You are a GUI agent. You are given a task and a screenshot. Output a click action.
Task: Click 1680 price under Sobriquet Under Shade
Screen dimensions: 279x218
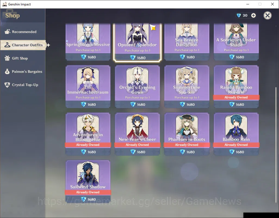240,57
